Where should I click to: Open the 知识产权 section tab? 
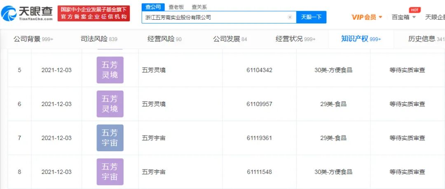point(361,39)
